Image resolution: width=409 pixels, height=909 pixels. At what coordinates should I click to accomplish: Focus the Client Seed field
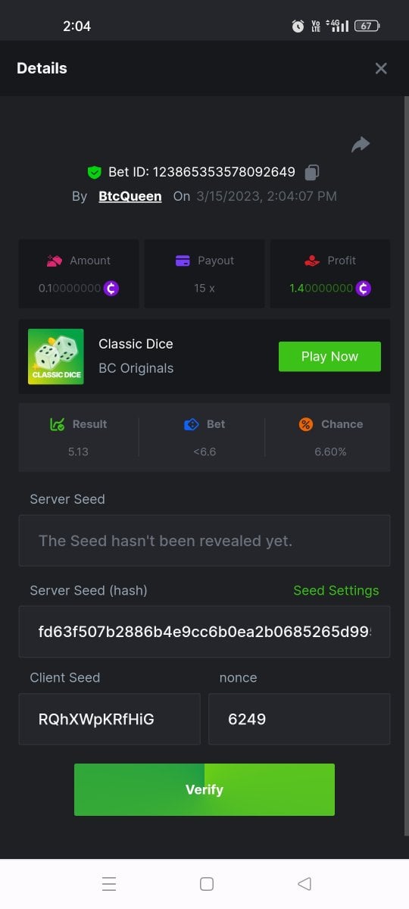(x=110, y=719)
